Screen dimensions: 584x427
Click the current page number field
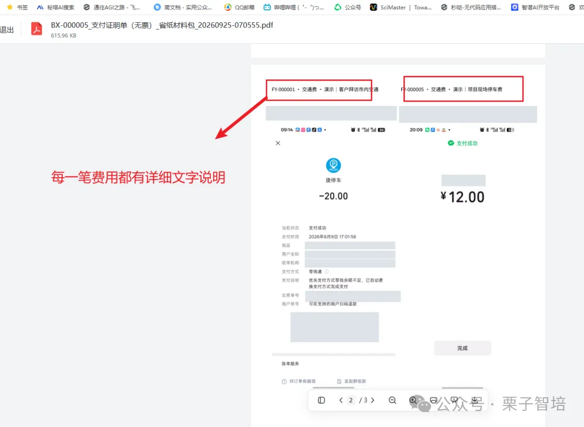point(351,400)
